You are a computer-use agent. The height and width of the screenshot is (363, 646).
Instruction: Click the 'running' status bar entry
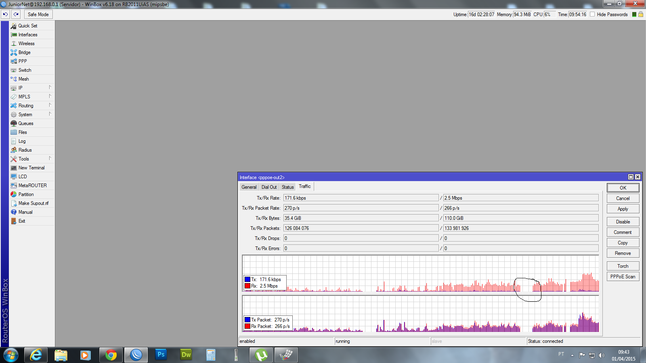(x=343, y=341)
